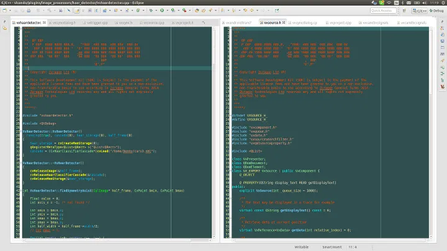Click the Run button in the toolbar
The width and height of the screenshot is (447, 251).
[x=161, y=11]
